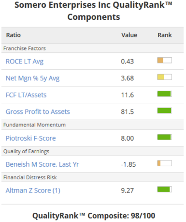Select the -1.85 M Score value
Viewport: 186px width, 222px height.
[x=129, y=164]
